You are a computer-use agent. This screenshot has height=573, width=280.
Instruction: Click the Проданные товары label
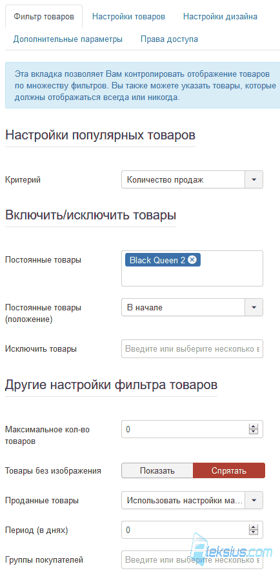click(x=42, y=500)
